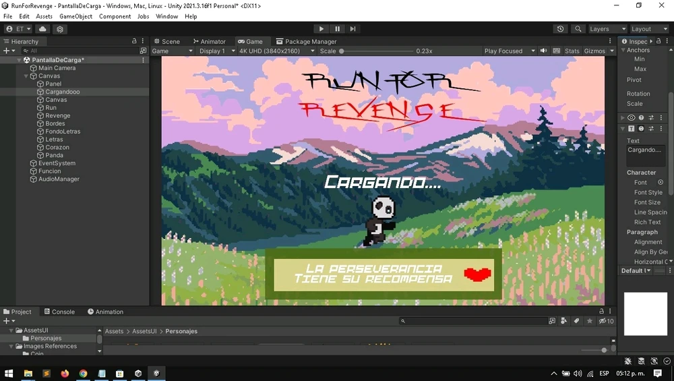This screenshot has width=674, height=381.
Task: Open the 4K UHD resolution dropdown
Action: (x=277, y=51)
